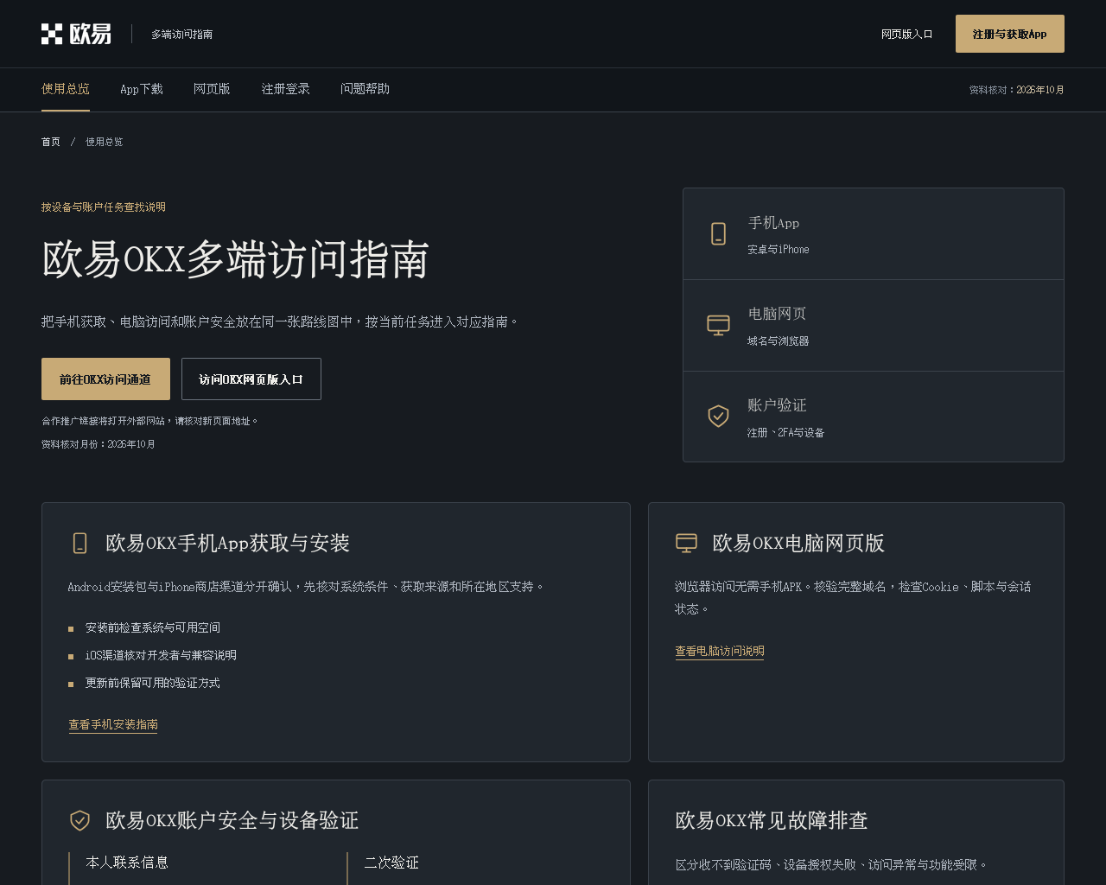
Task: Select the 账户验证 注册、2FA与设备 card
Action: (874, 417)
